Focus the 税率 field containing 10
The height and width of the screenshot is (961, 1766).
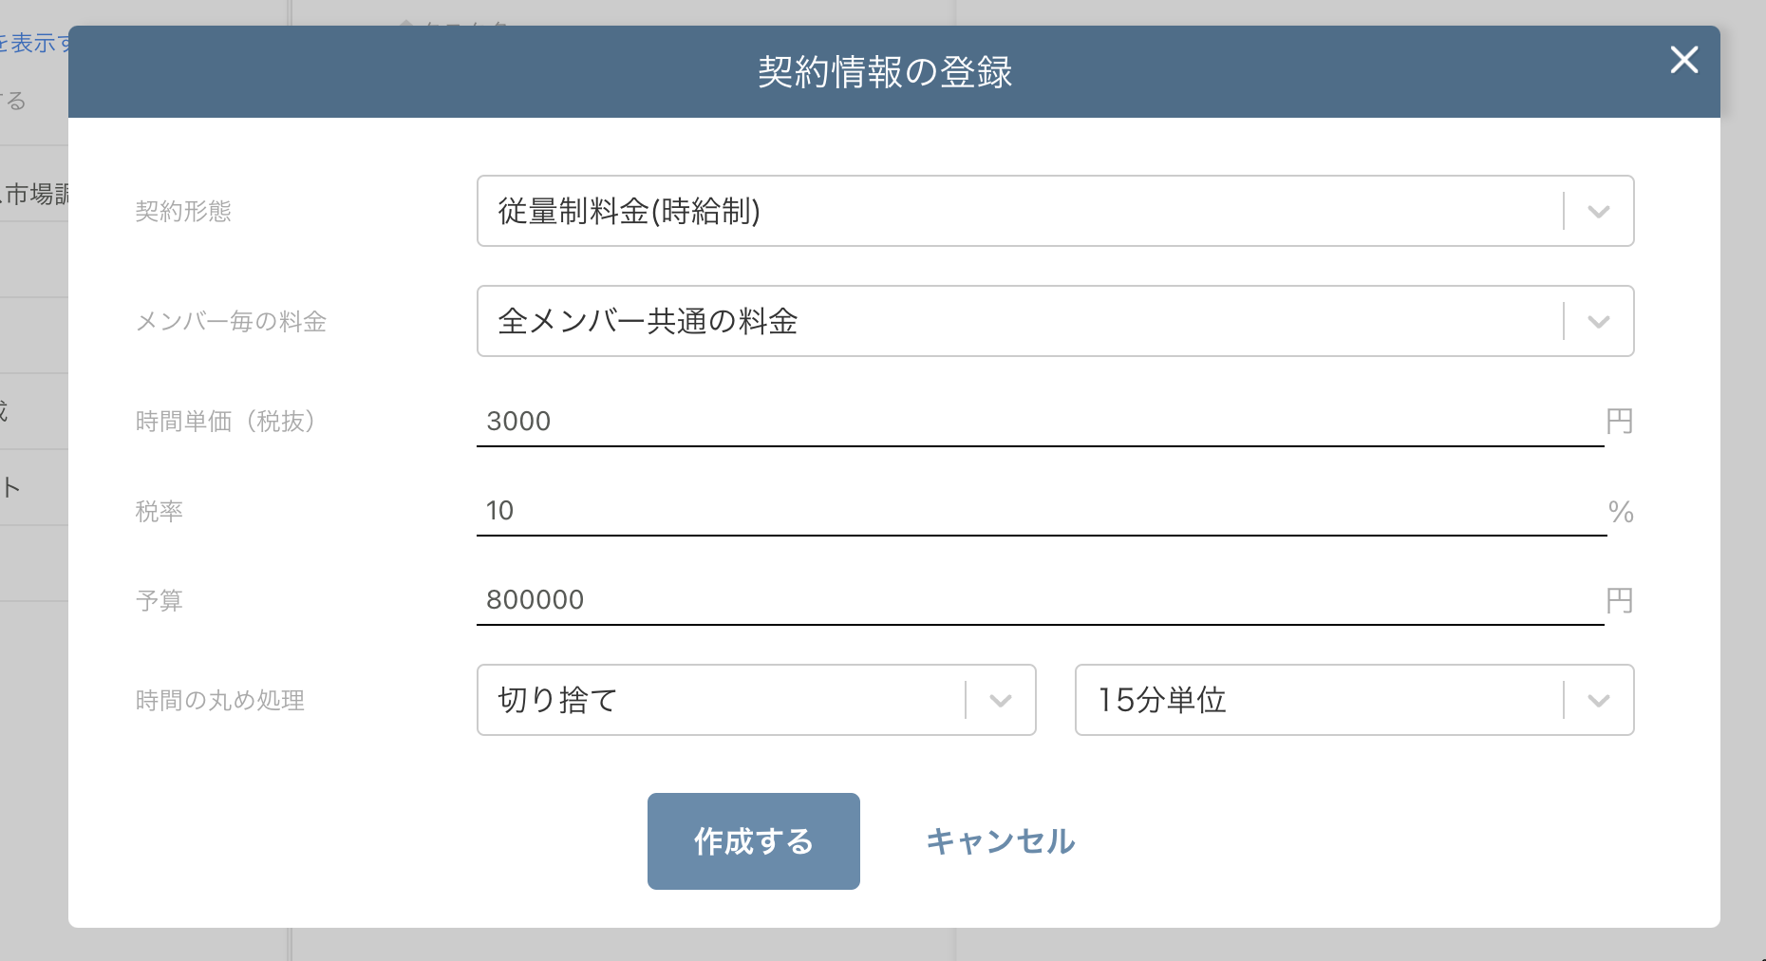[x=1040, y=511]
